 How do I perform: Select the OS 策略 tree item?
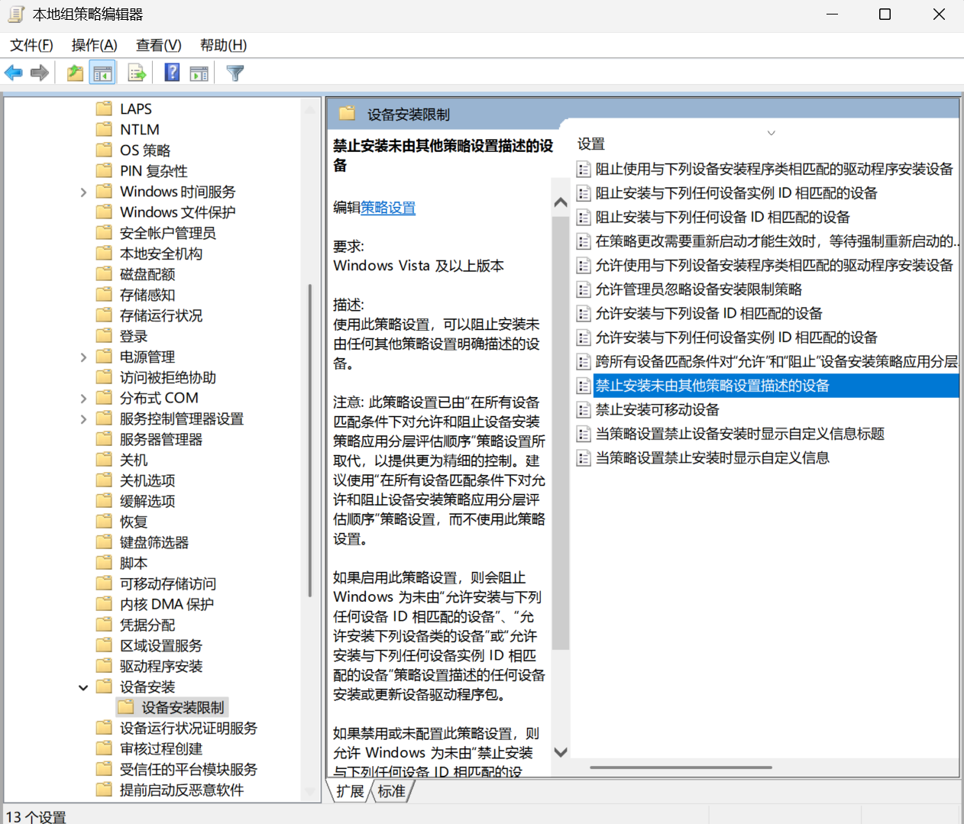pos(145,150)
